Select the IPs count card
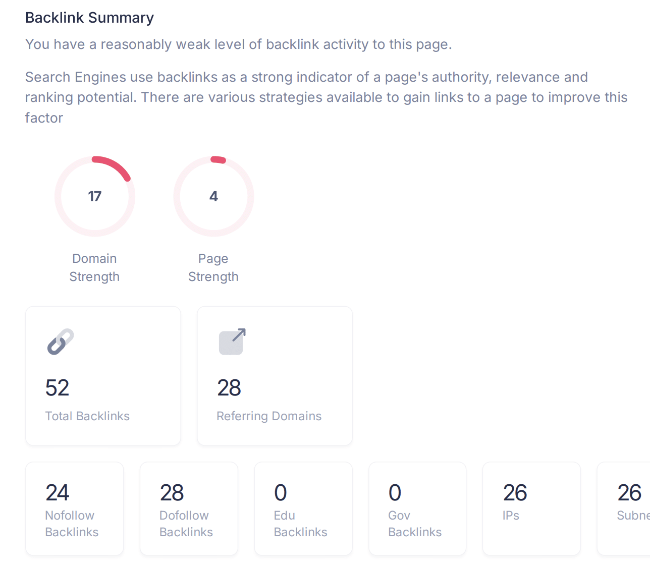 coord(531,508)
